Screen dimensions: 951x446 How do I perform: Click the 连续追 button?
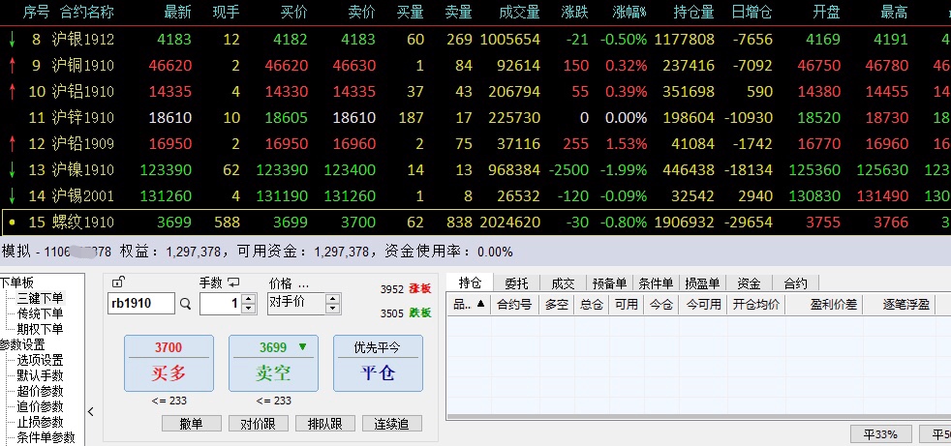[x=392, y=424]
